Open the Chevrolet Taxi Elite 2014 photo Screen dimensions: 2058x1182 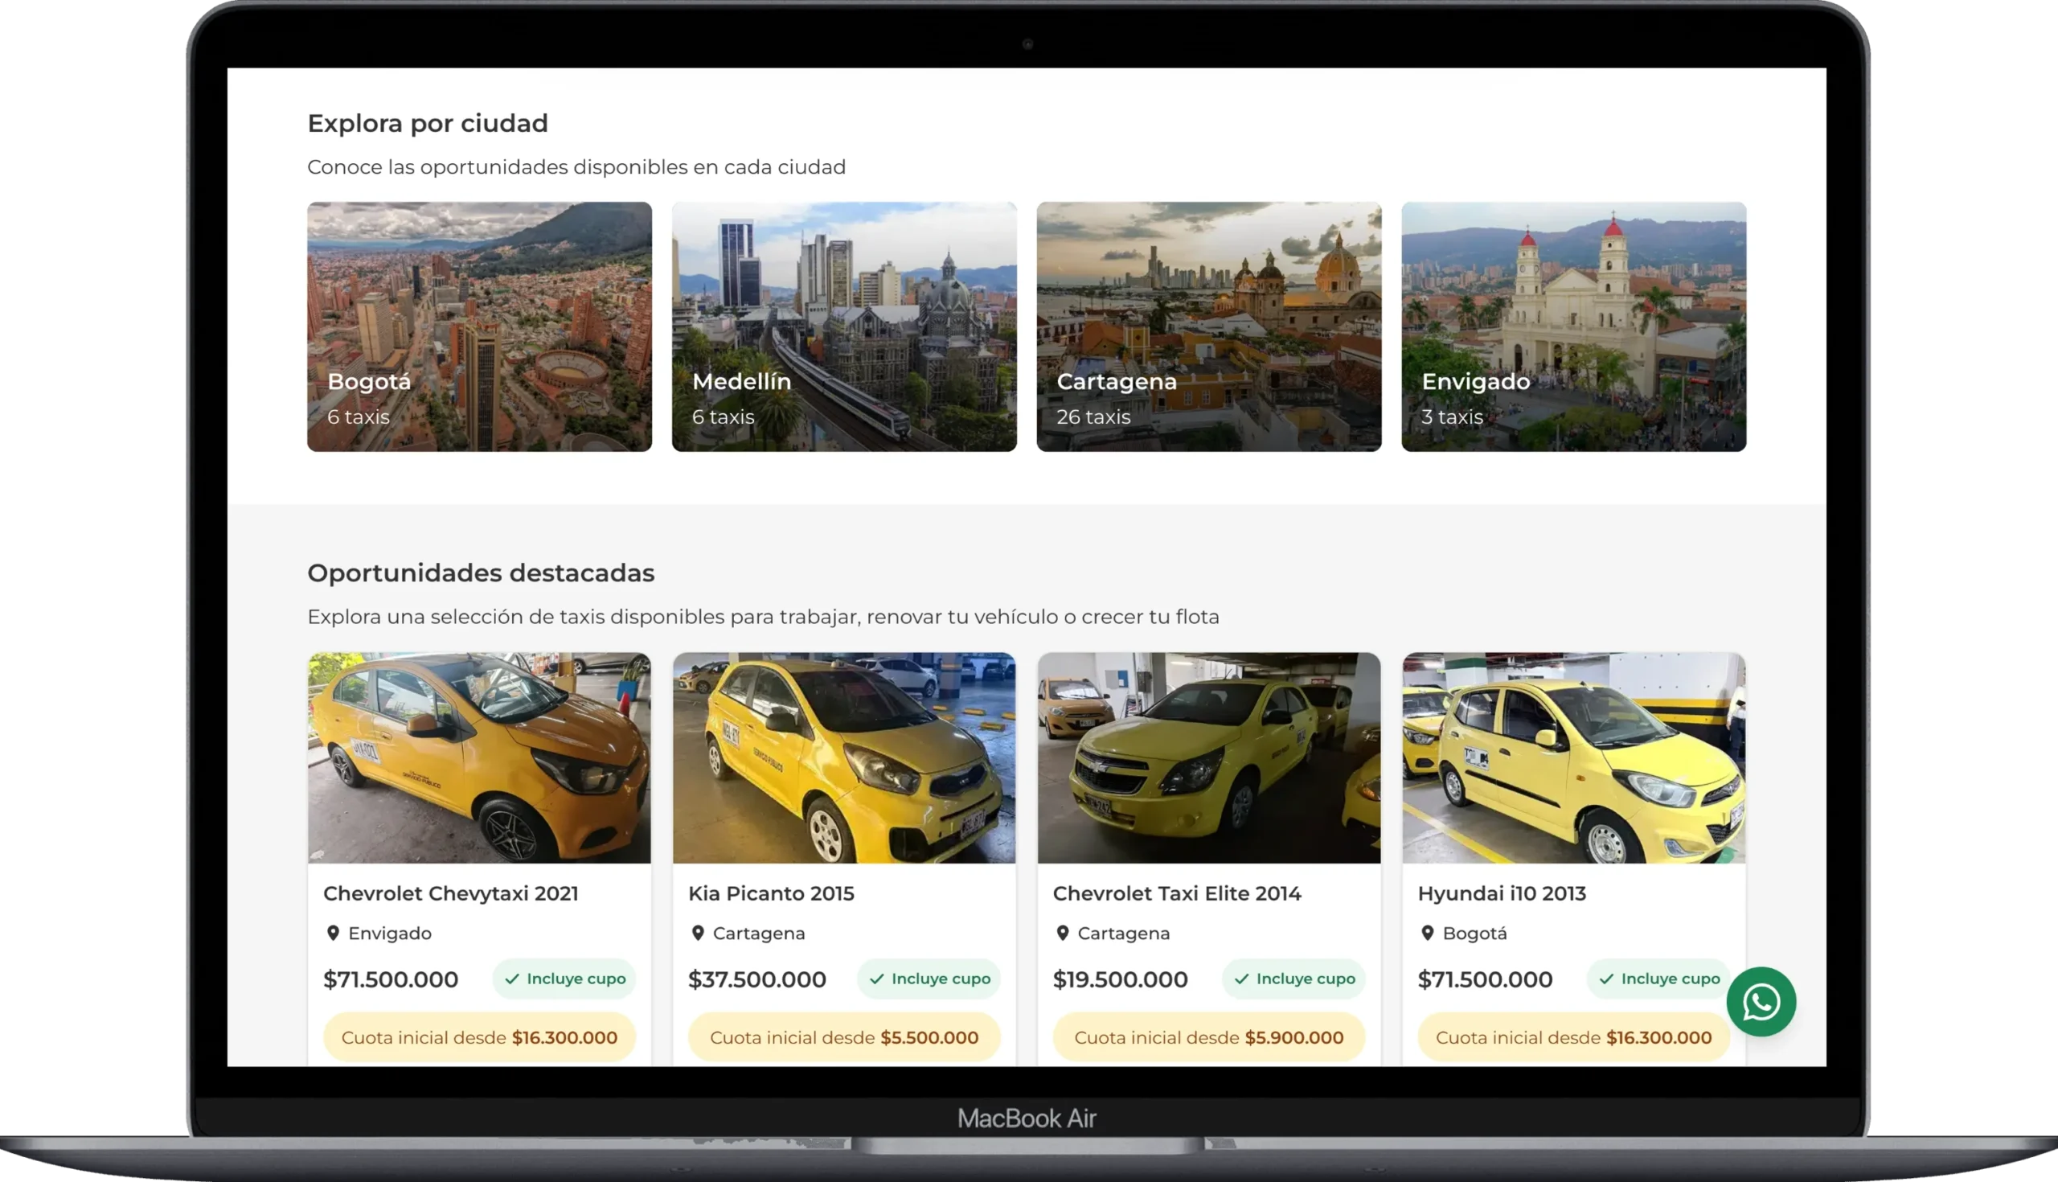[x=1209, y=757]
